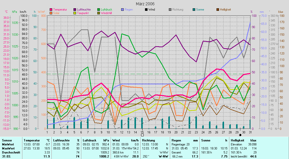Click the brown Helligkeit legend swatch

218,10
